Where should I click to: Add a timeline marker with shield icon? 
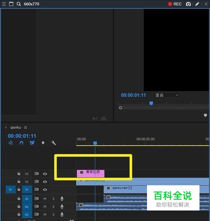pos(43,143)
